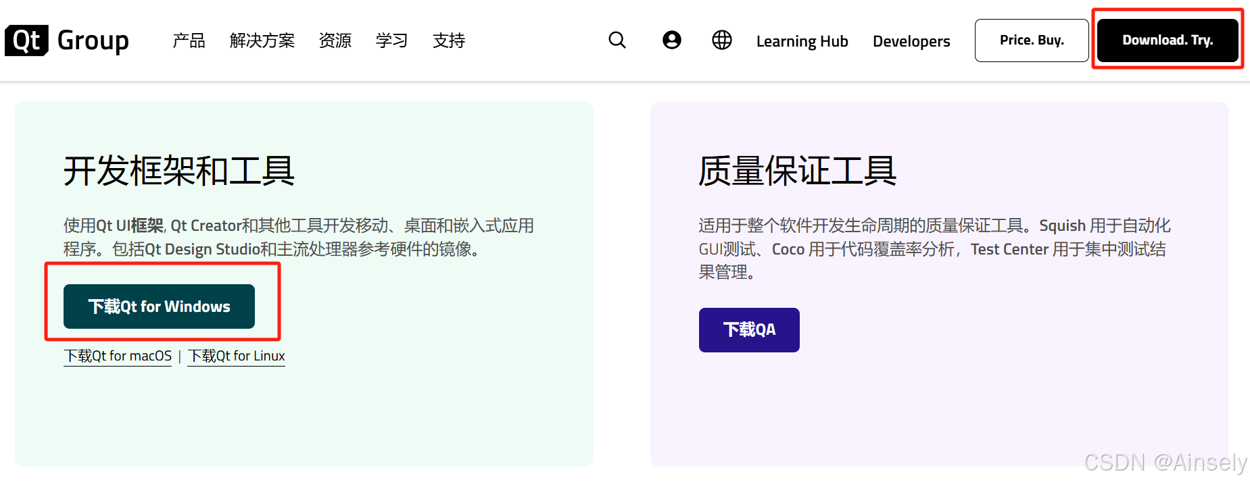
Task: Open the 学习 menu
Action: 392,41
